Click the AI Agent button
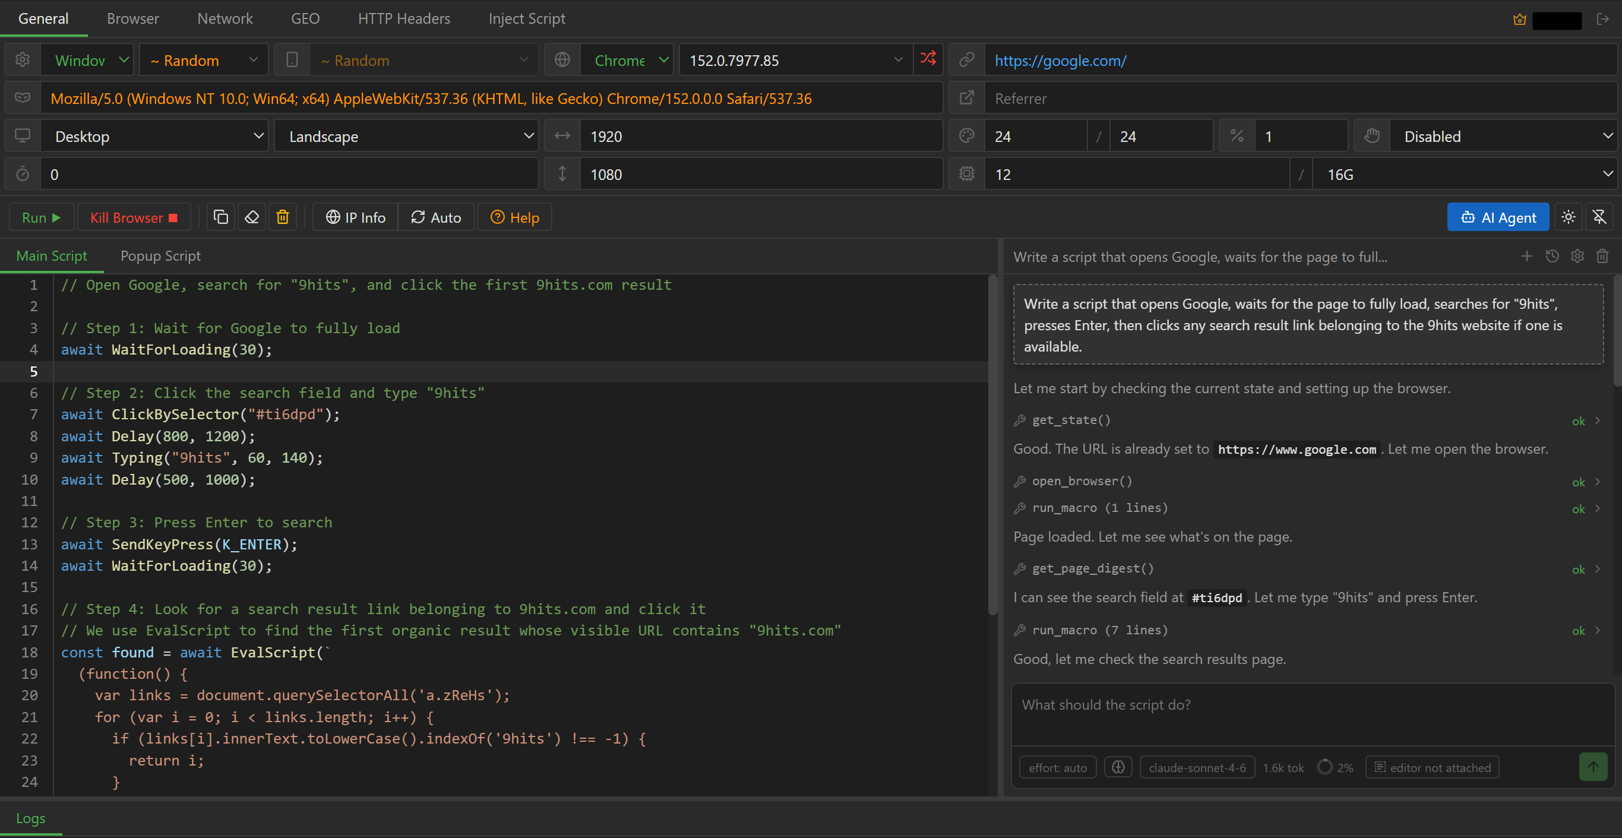The image size is (1622, 838). tap(1498, 217)
